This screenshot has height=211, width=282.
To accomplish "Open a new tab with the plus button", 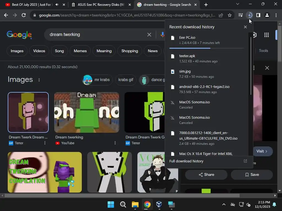I will click(206, 5).
